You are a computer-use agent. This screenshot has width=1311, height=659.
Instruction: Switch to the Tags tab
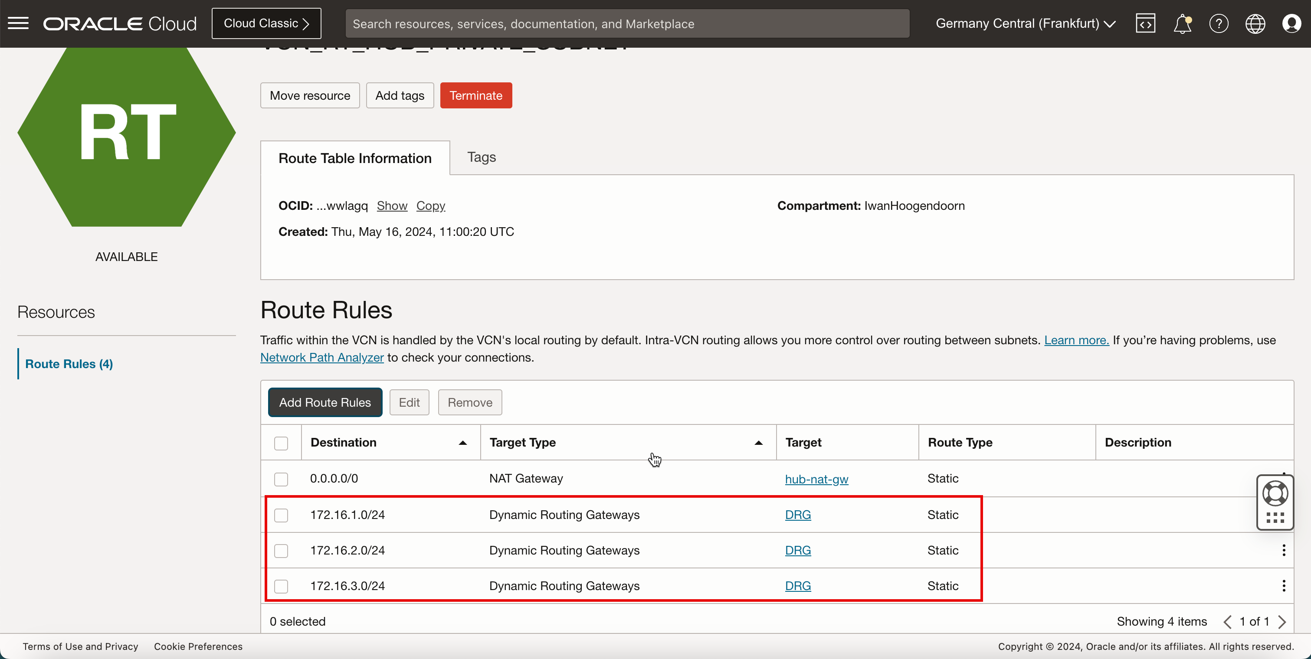click(481, 157)
